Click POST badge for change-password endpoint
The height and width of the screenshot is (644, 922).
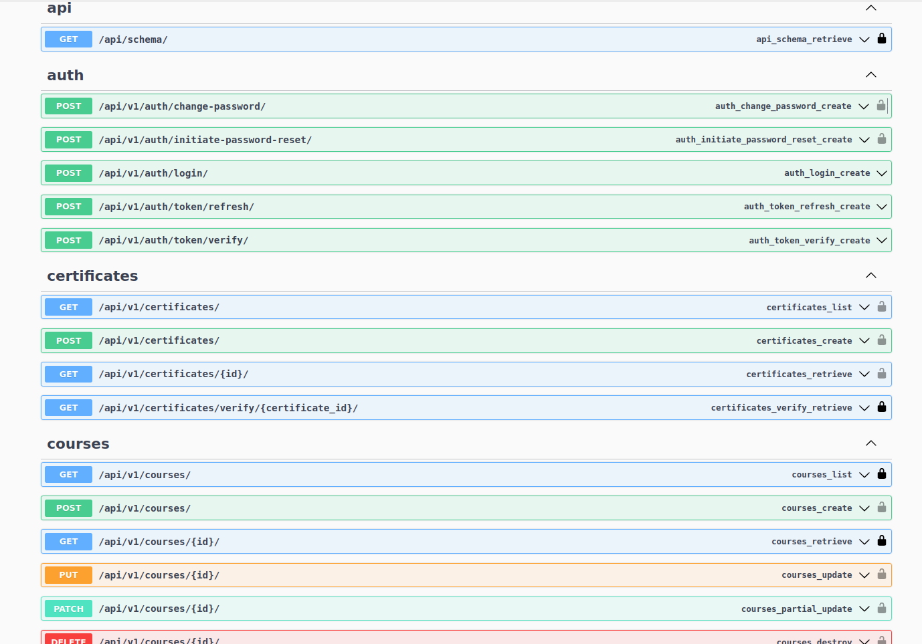tap(68, 106)
